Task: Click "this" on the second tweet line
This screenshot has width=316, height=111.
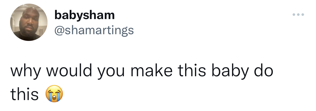Action: 24,94
